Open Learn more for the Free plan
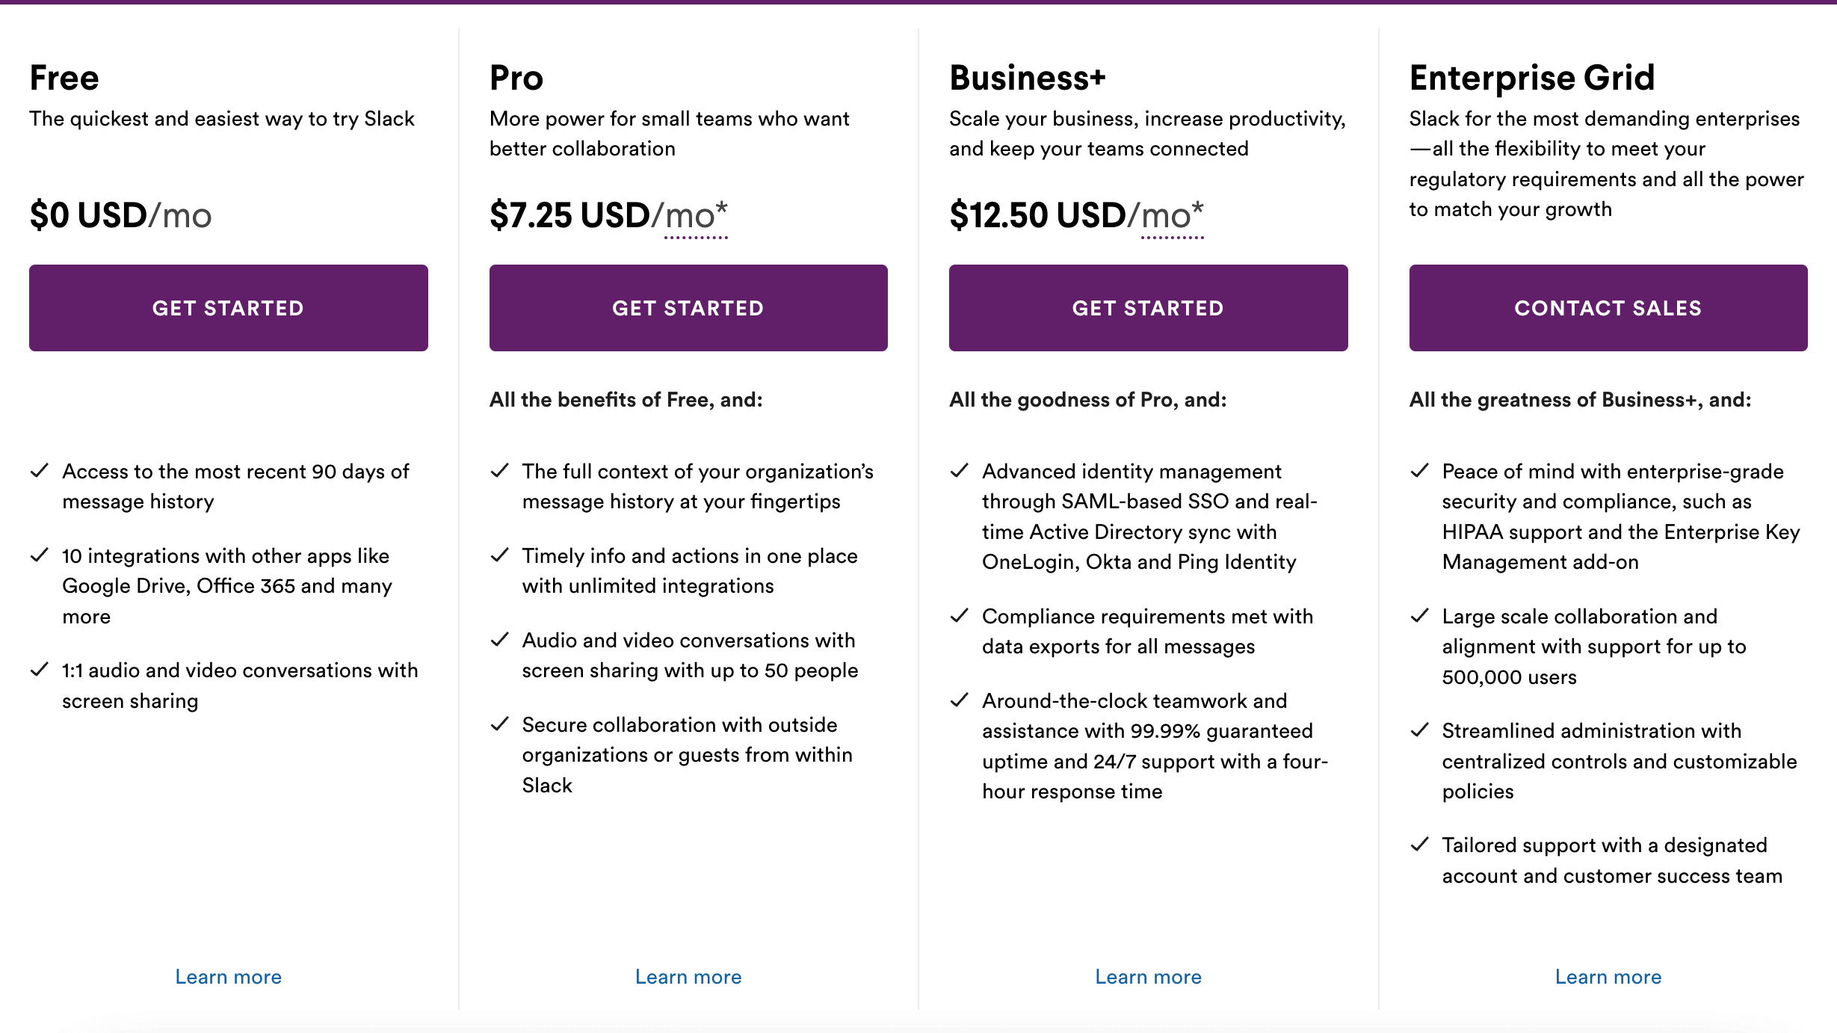The width and height of the screenshot is (1837, 1033). point(228,976)
